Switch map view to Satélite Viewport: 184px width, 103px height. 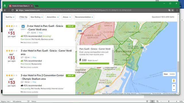[x=172, y=74]
